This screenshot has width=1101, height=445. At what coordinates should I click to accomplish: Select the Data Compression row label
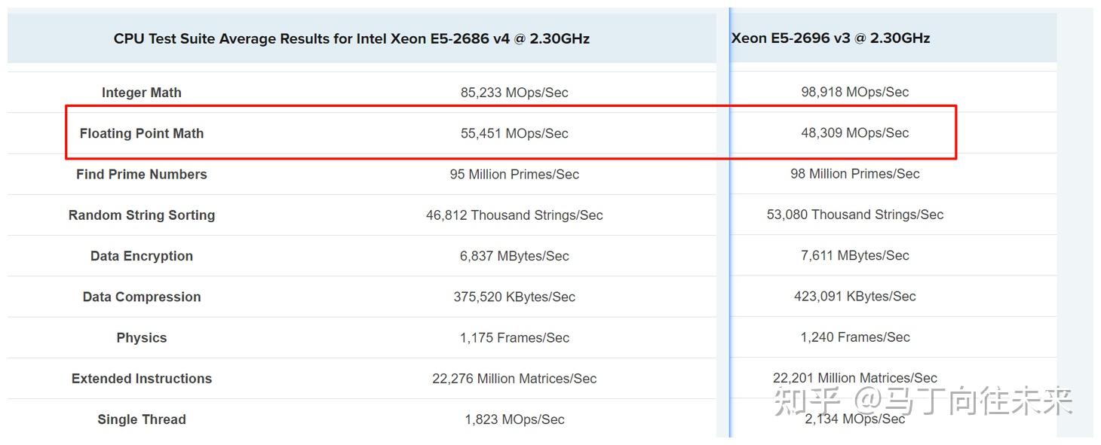click(142, 297)
